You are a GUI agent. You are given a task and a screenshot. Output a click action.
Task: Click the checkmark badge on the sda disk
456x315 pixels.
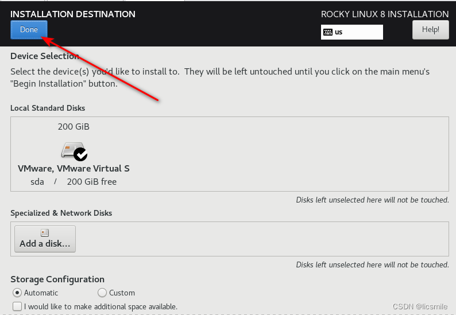click(x=80, y=154)
